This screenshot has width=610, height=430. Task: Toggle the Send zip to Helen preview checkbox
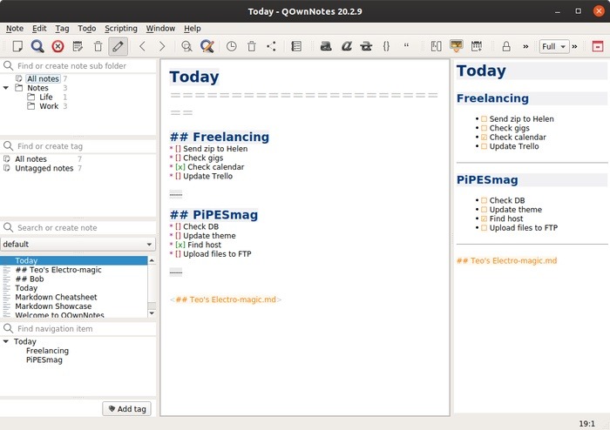pyautogui.click(x=484, y=119)
